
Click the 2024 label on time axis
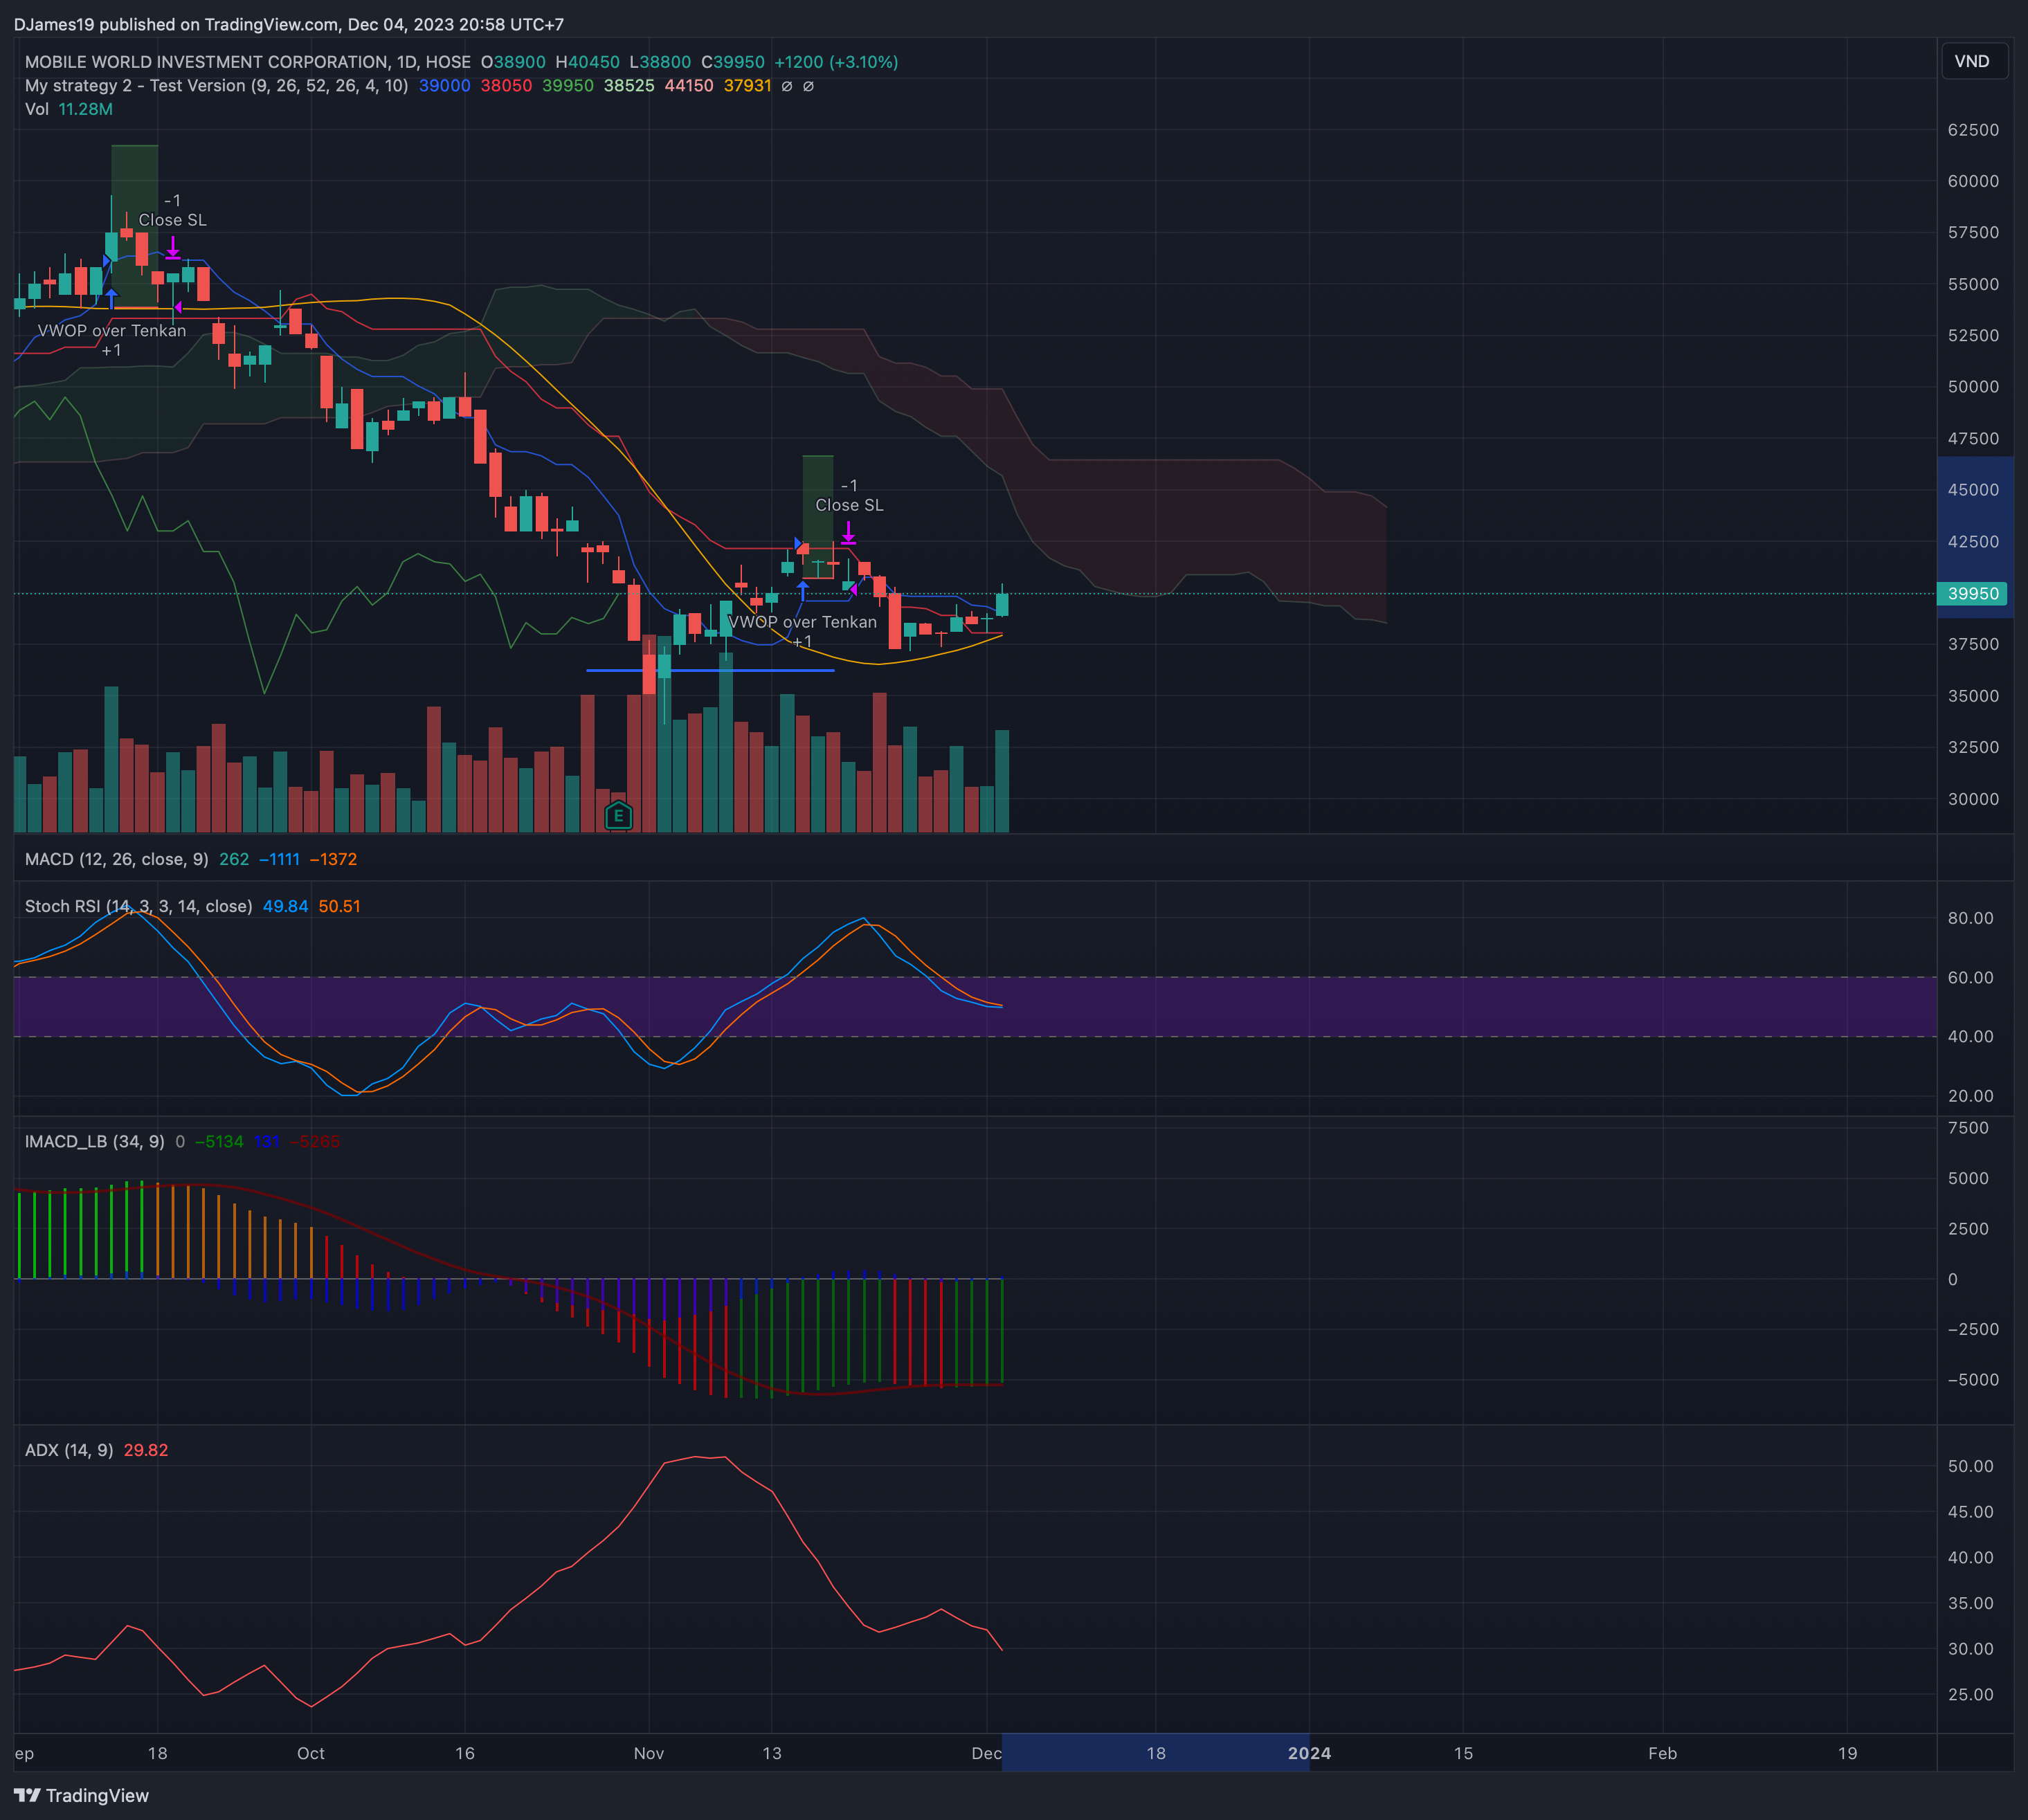pos(1309,1753)
